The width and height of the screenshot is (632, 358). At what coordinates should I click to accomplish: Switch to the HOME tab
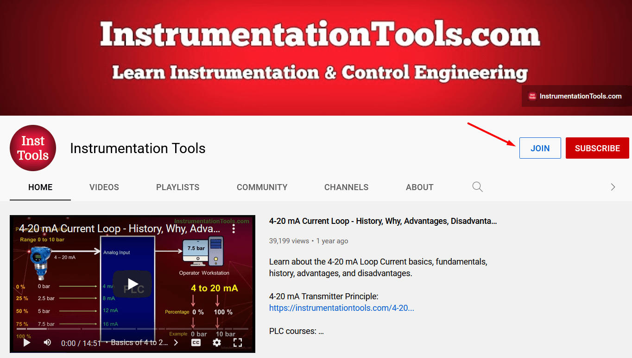coord(40,187)
